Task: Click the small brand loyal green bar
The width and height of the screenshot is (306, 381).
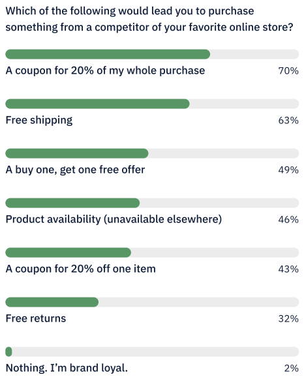Action: click(8, 352)
